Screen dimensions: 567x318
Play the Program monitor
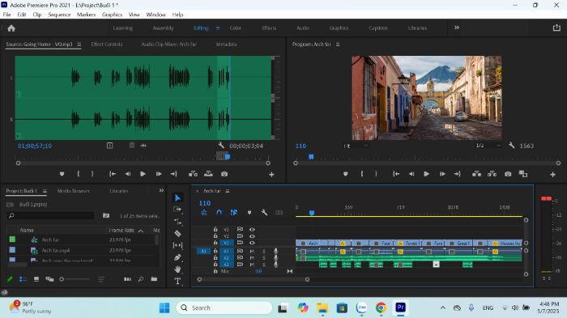(x=426, y=174)
